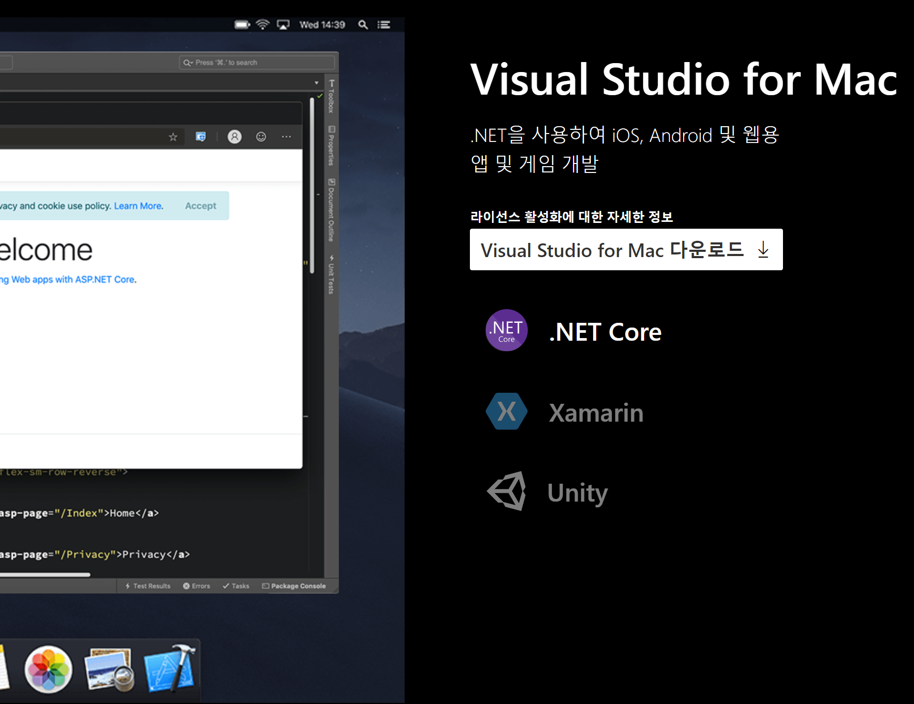Viewport: 914px width, 704px height.
Task: Click the editor vertical scrollbar
Action: (x=312, y=185)
